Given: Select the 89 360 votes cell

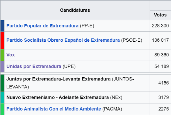Looking at the screenshot, I should point(160,55).
